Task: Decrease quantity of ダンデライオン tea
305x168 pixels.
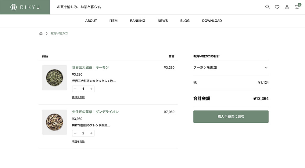Action: tap(75, 133)
